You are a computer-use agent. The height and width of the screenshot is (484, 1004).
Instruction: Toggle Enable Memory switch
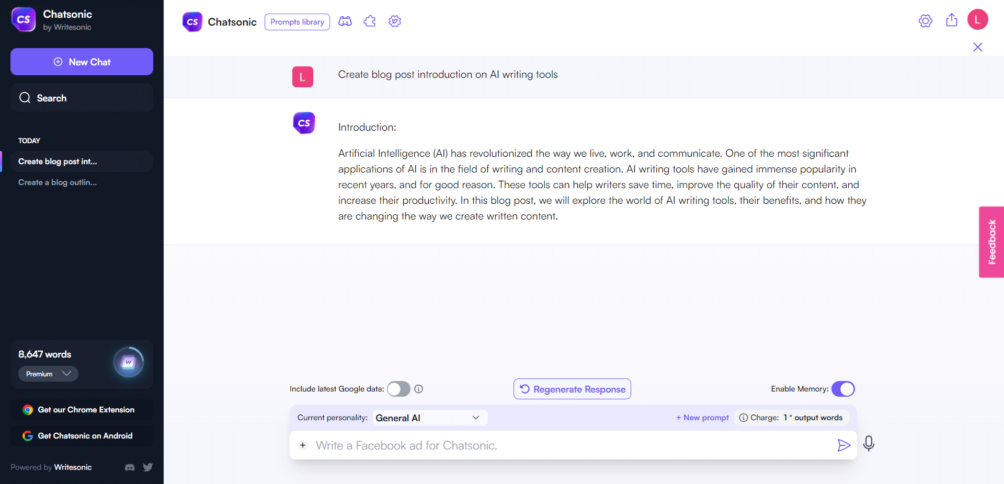pos(843,389)
